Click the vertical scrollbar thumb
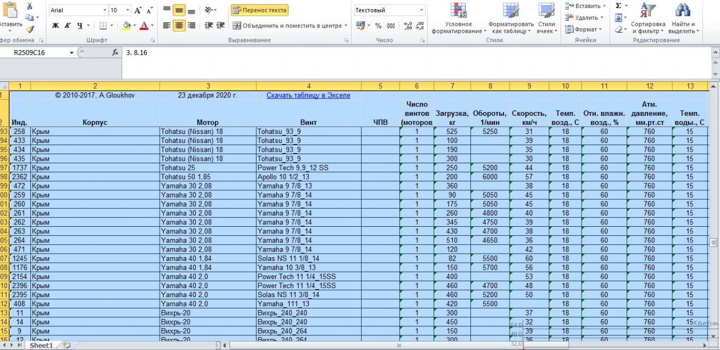 pyautogui.click(x=713, y=242)
